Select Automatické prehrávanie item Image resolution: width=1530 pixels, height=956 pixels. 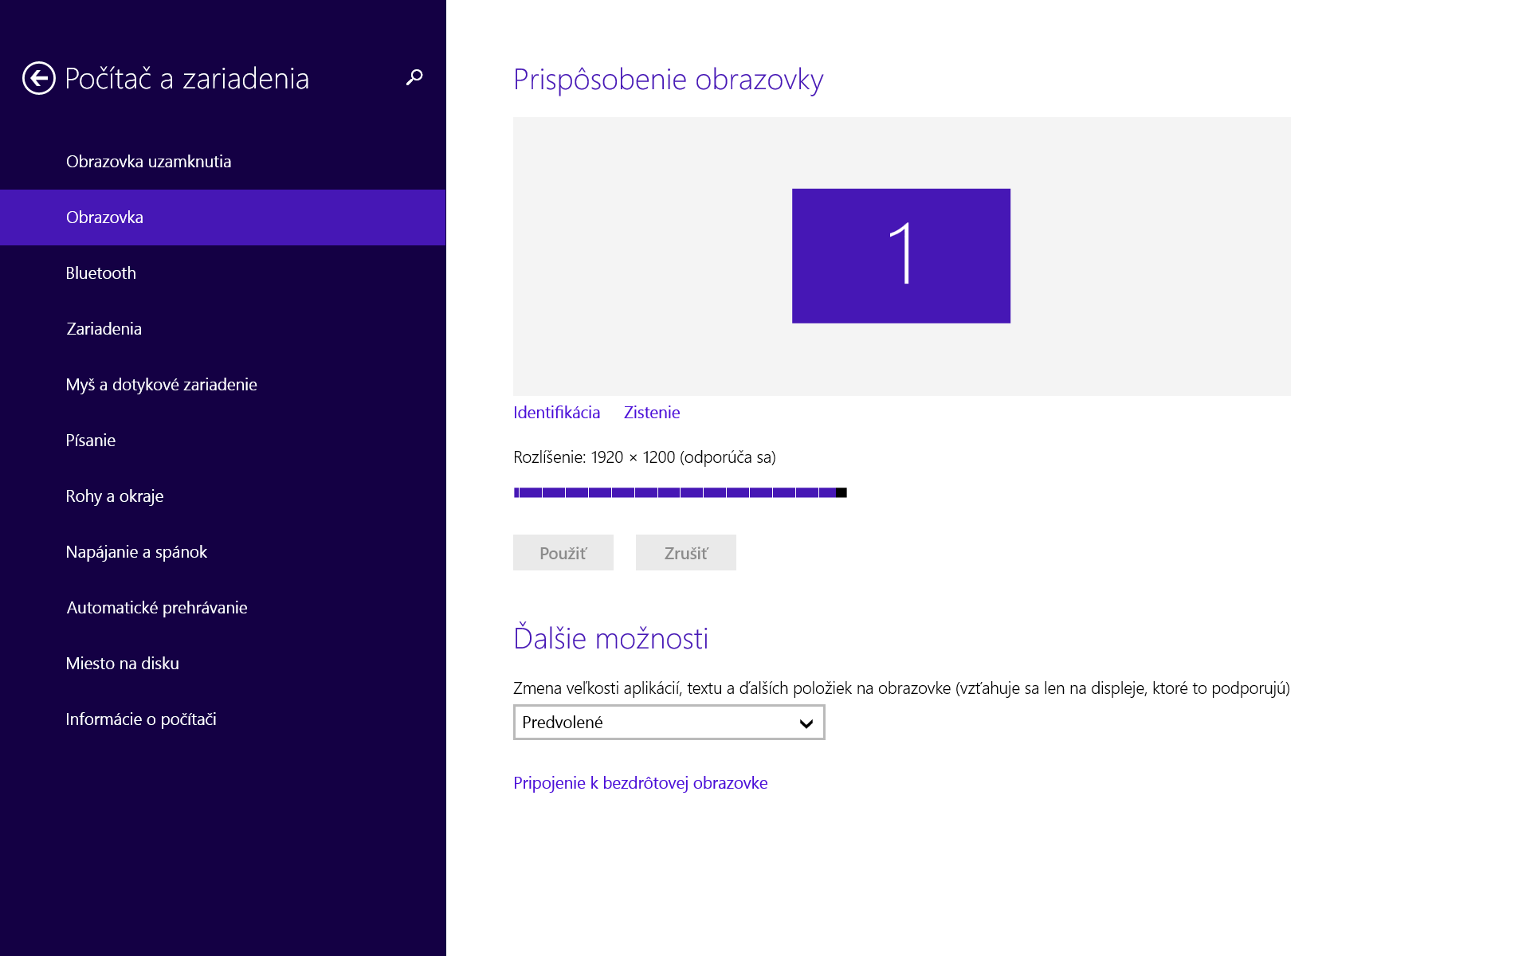(x=222, y=608)
